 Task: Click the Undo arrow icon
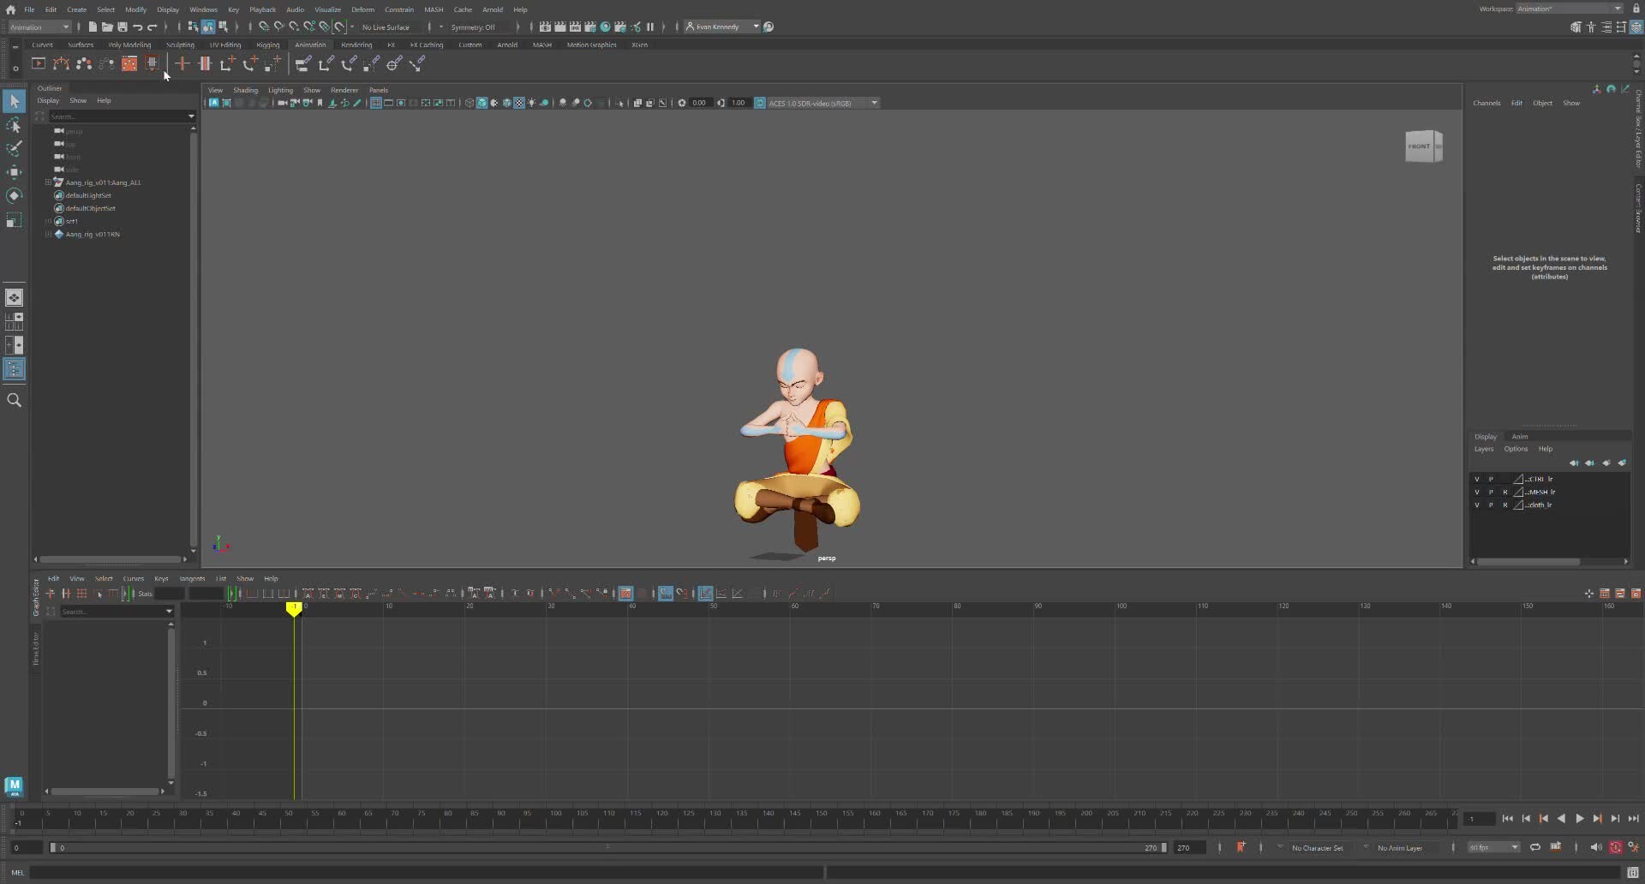click(x=137, y=27)
